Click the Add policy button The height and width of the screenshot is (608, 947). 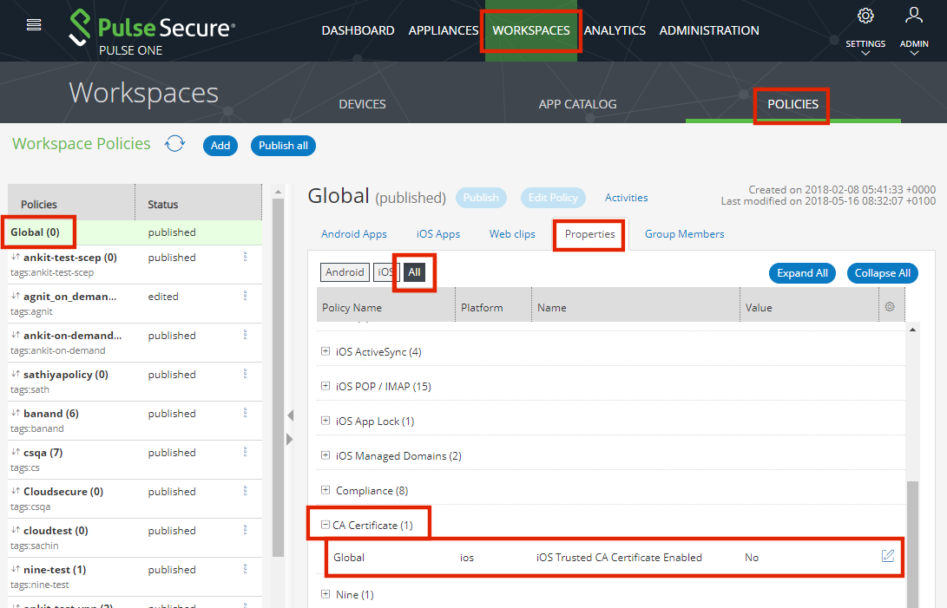pyautogui.click(x=220, y=146)
